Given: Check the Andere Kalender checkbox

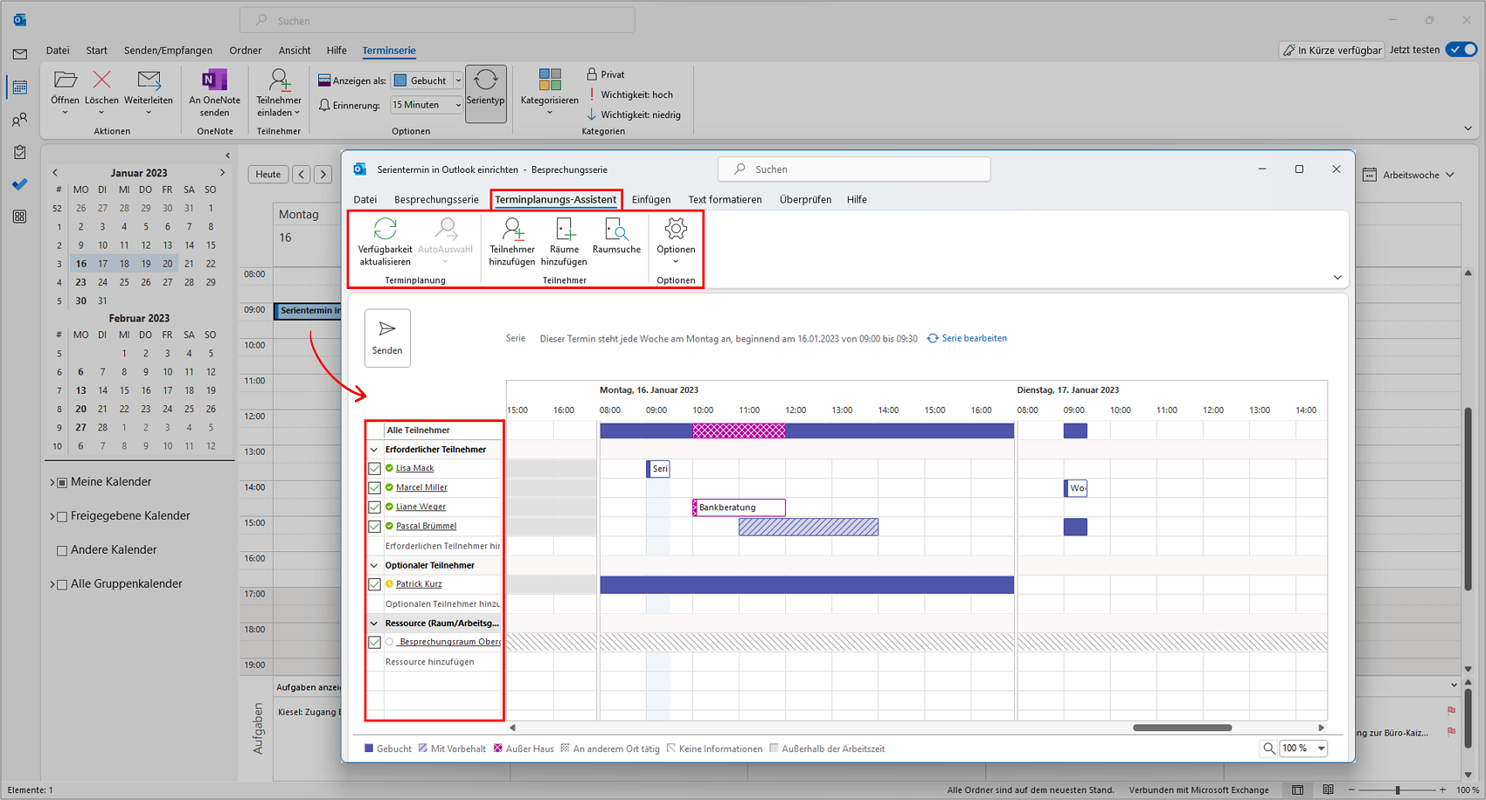Looking at the screenshot, I should pos(62,550).
